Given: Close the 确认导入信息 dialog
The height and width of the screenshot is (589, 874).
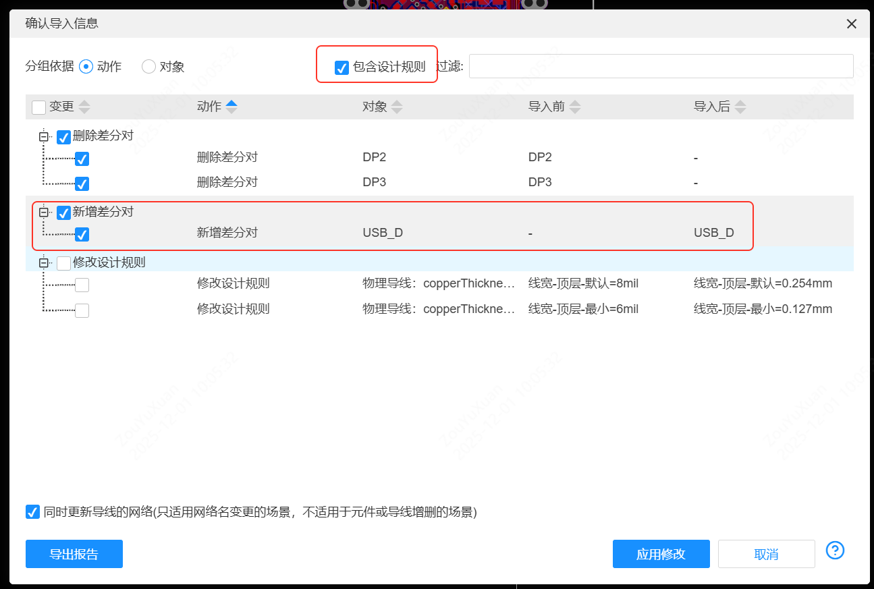Looking at the screenshot, I should (x=851, y=24).
